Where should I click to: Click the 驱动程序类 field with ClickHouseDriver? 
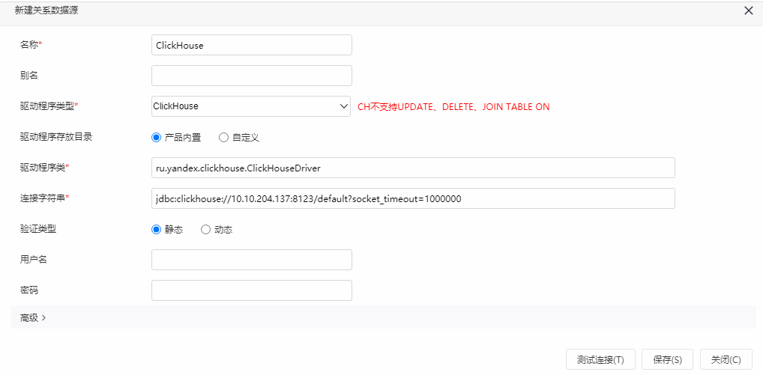[x=413, y=168]
